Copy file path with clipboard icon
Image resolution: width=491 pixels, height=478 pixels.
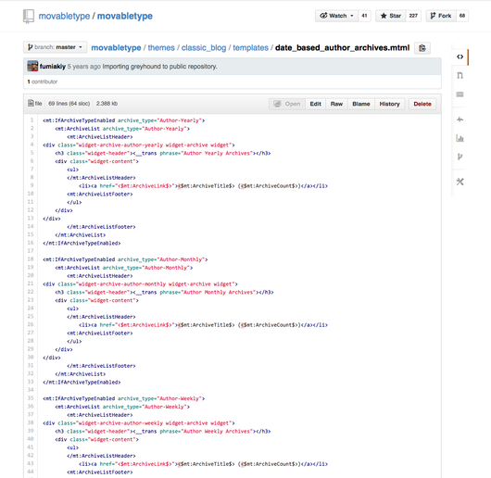(422, 48)
